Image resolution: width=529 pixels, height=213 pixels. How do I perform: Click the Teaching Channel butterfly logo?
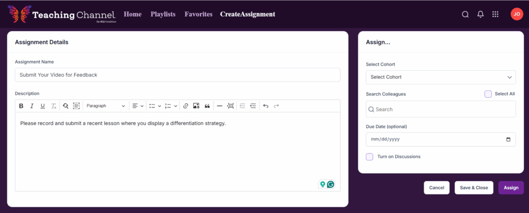click(x=19, y=14)
